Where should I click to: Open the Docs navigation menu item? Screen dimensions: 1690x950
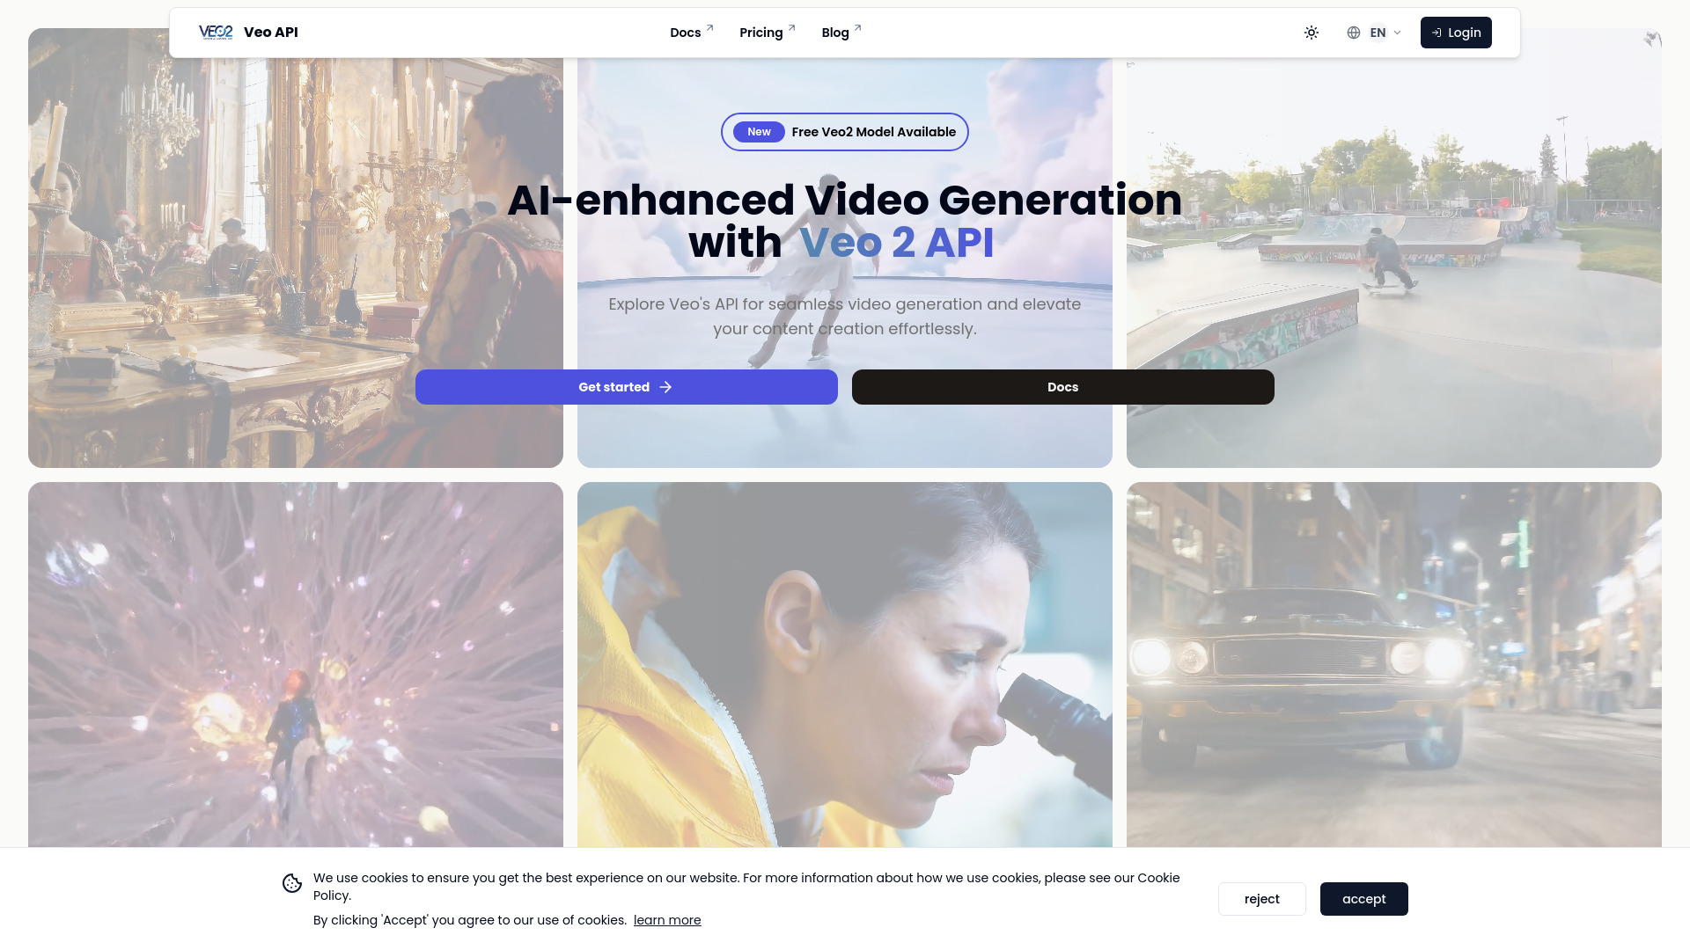(685, 32)
